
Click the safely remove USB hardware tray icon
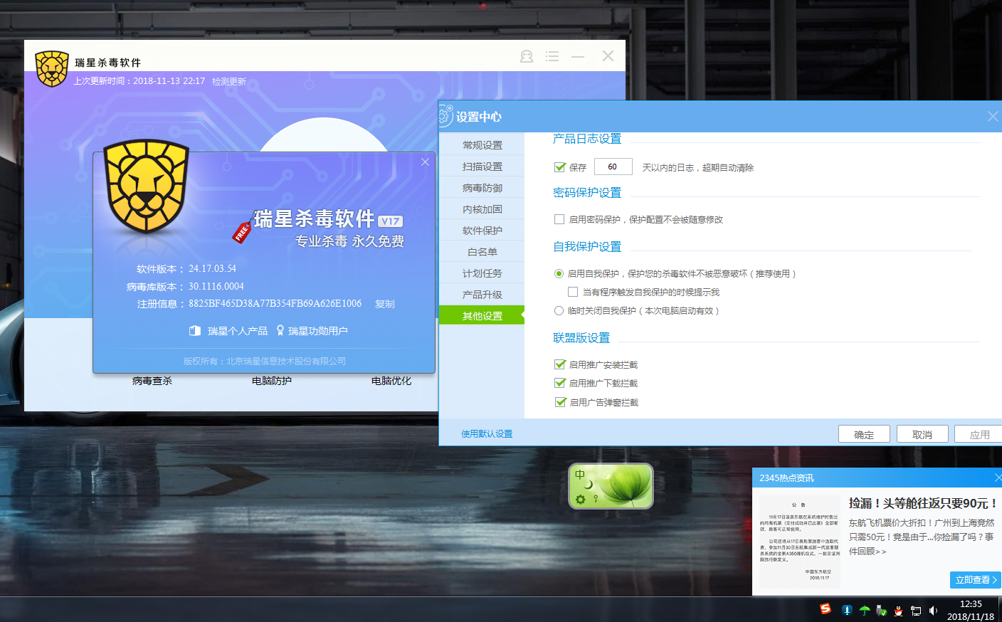[882, 610]
